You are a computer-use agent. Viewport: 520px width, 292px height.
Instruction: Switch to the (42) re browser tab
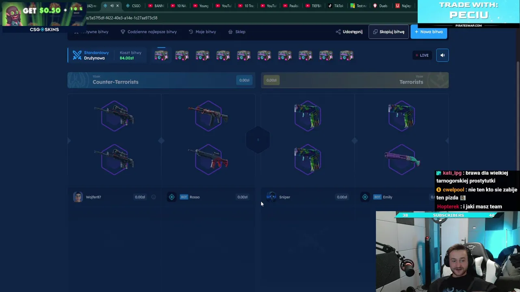click(92, 6)
